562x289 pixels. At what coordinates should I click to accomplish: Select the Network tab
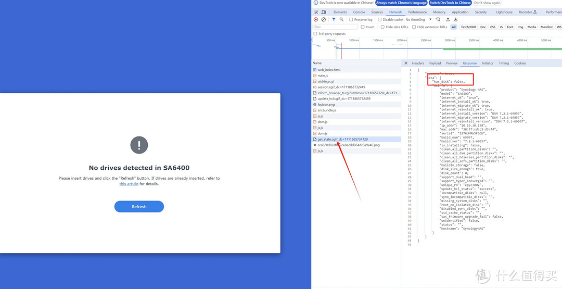pos(395,12)
